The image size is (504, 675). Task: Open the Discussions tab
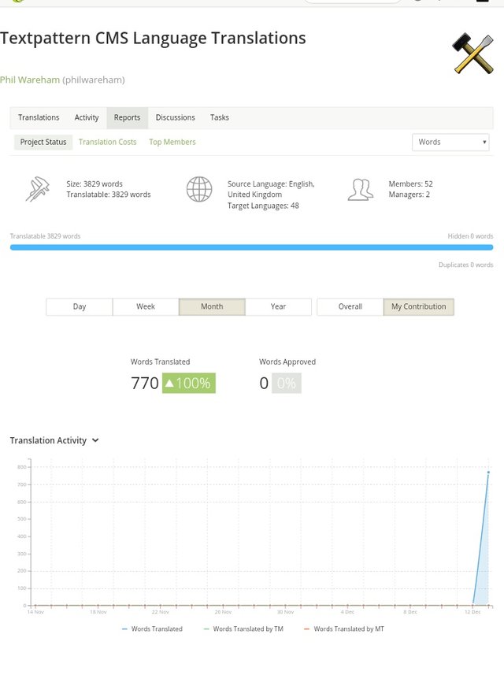pyautogui.click(x=175, y=117)
